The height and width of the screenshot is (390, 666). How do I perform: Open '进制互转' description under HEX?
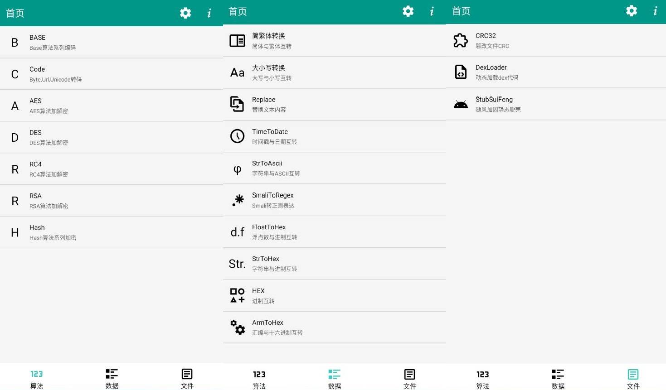(263, 301)
